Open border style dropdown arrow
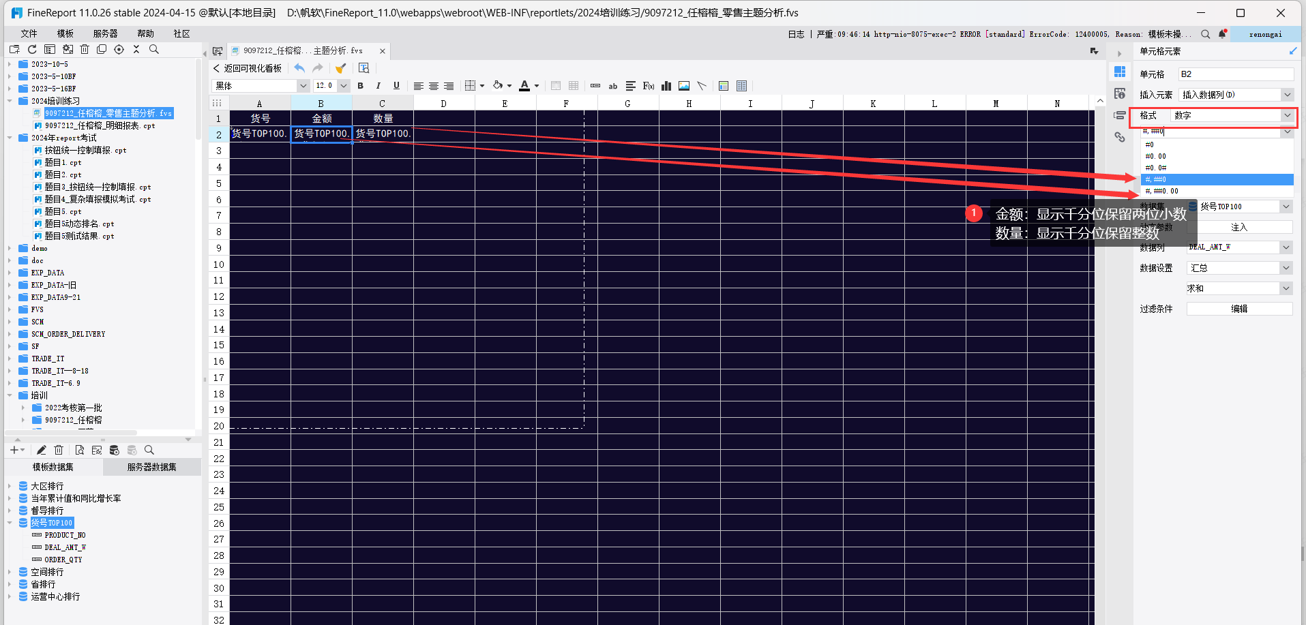 coord(482,86)
